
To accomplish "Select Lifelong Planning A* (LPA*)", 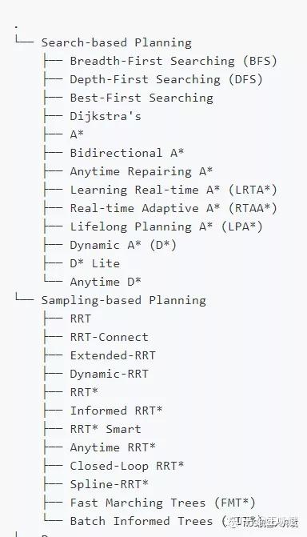I will click(166, 226).
